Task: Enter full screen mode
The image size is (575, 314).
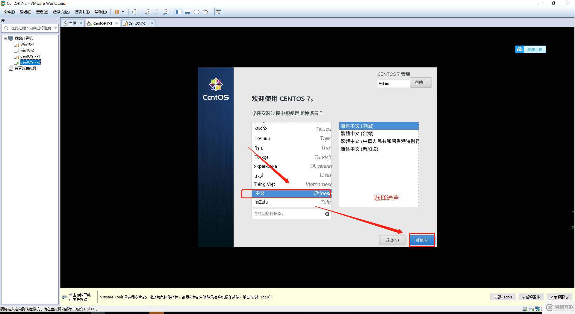Action: coord(196,12)
